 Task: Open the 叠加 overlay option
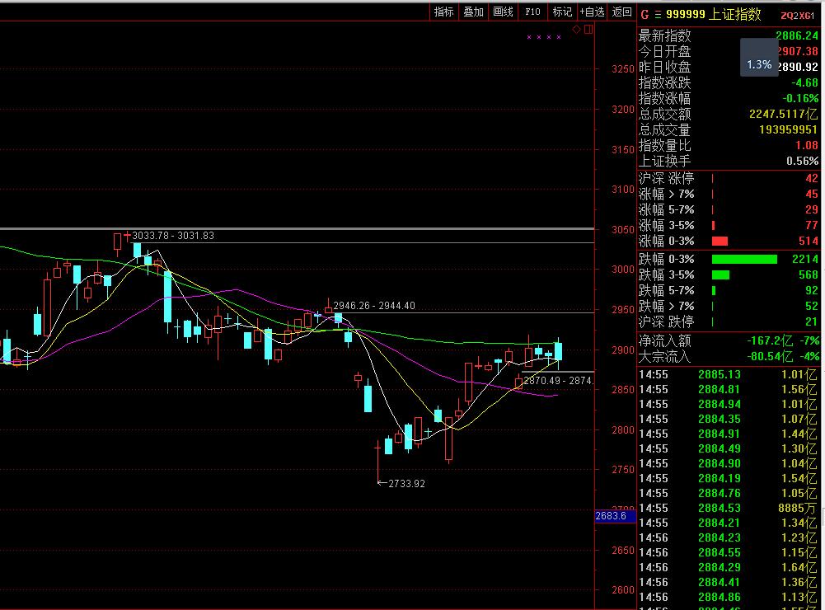tap(473, 12)
